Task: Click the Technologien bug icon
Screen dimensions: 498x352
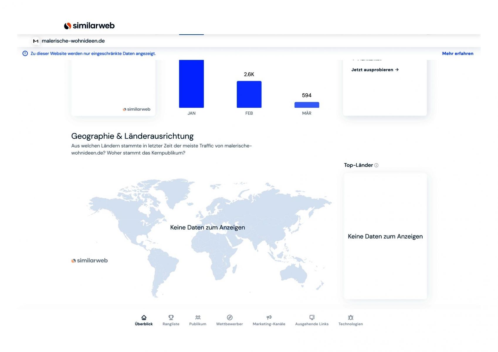Action: pos(350,317)
